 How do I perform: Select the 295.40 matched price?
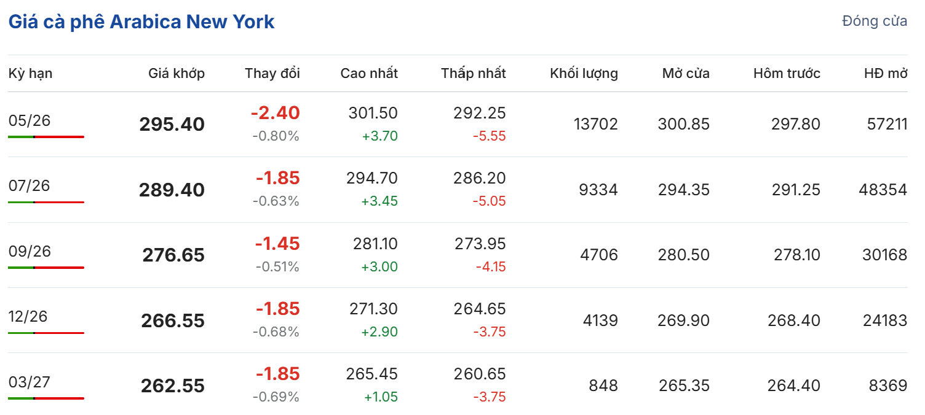pyautogui.click(x=172, y=125)
